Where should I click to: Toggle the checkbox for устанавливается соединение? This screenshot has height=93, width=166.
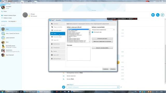pos(68,35)
